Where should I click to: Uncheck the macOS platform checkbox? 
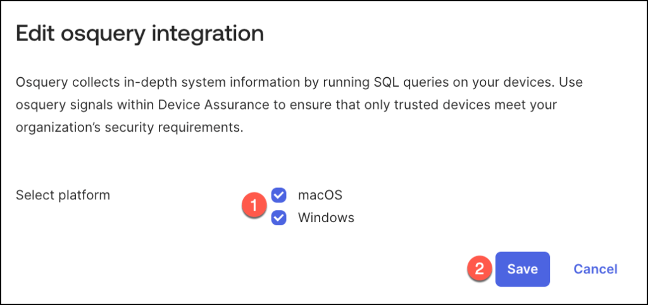[x=278, y=195]
